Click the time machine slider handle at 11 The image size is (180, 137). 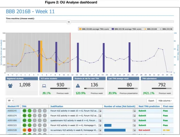point(69,22)
